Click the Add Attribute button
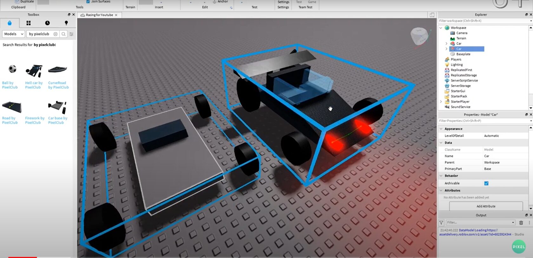The width and height of the screenshot is (533, 258). (486, 206)
